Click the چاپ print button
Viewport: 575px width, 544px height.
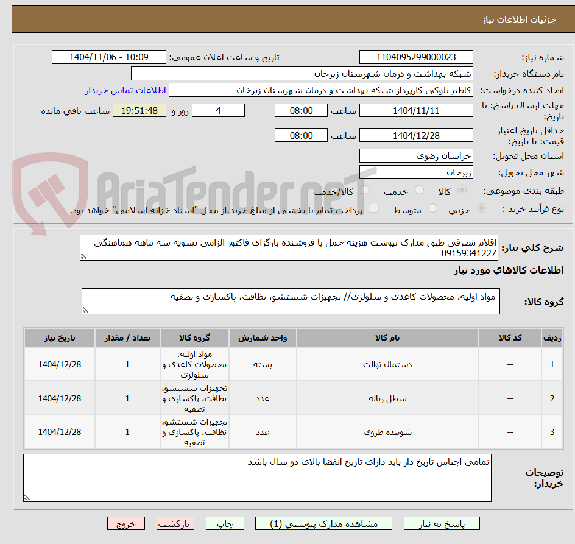tap(225, 523)
